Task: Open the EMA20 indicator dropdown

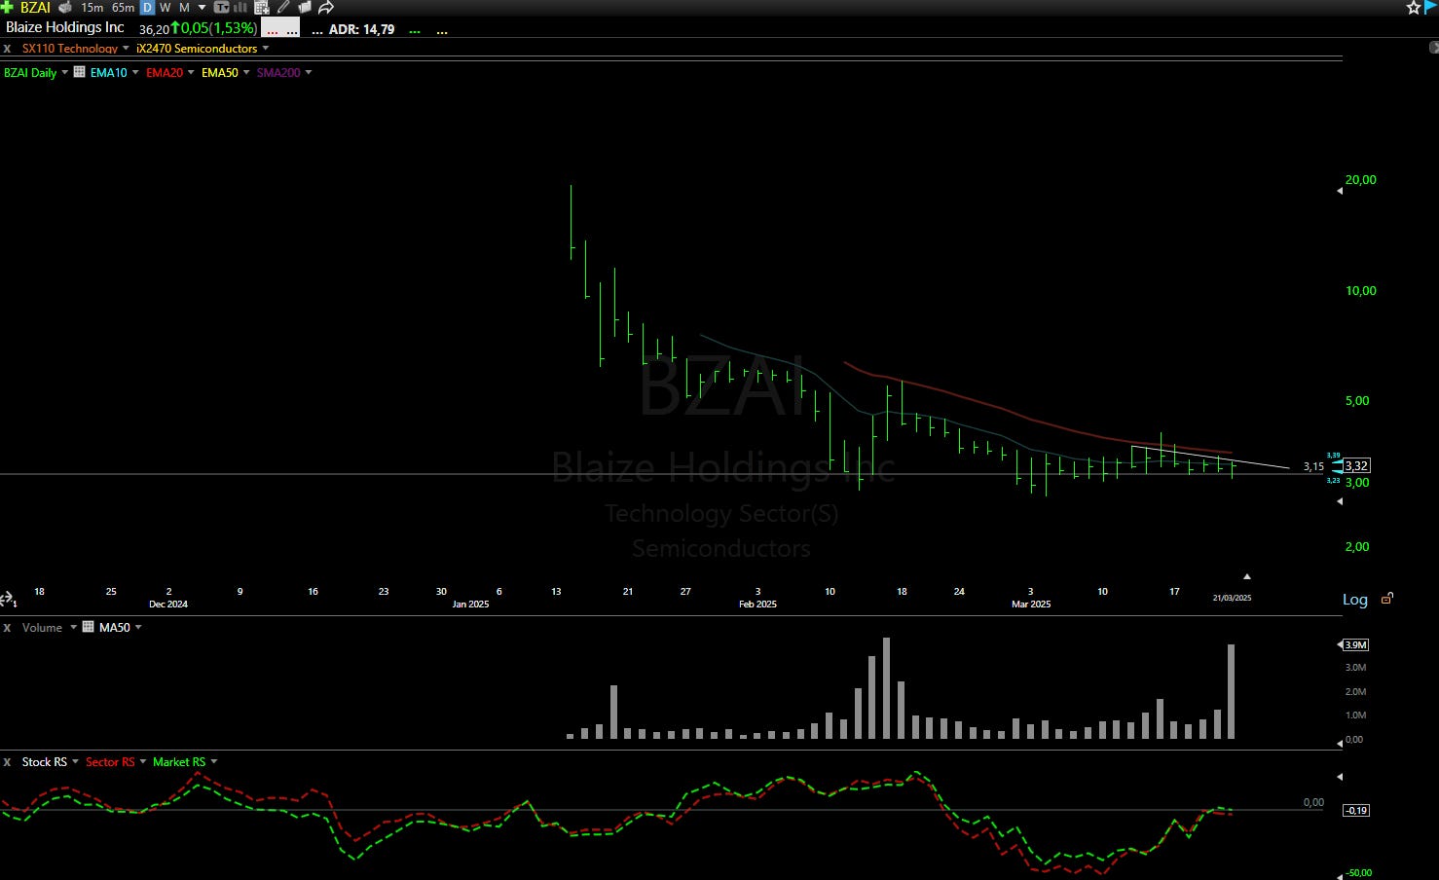Action: [191, 72]
